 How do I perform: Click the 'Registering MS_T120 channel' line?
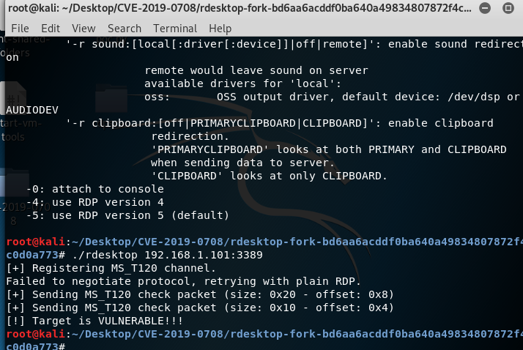coord(111,268)
